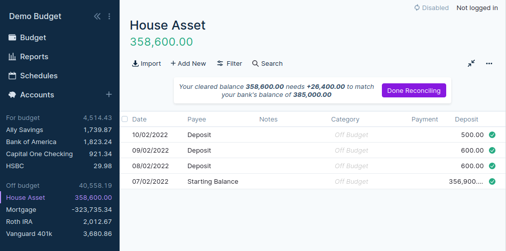Viewport: 506px width, 251px height.
Task: Open the Filter transactions option
Action: point(229,64)
